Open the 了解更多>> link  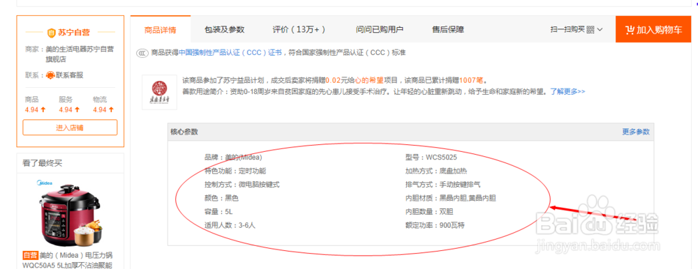[567, 91]
